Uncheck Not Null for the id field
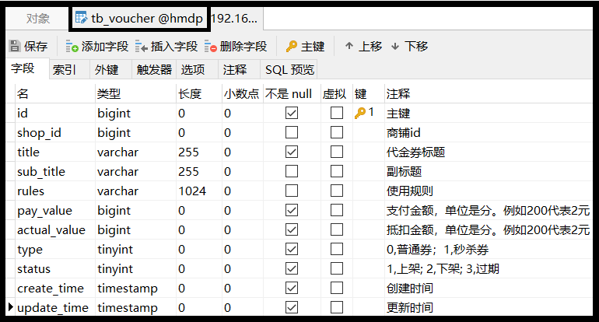 click(x=292, y=113)
